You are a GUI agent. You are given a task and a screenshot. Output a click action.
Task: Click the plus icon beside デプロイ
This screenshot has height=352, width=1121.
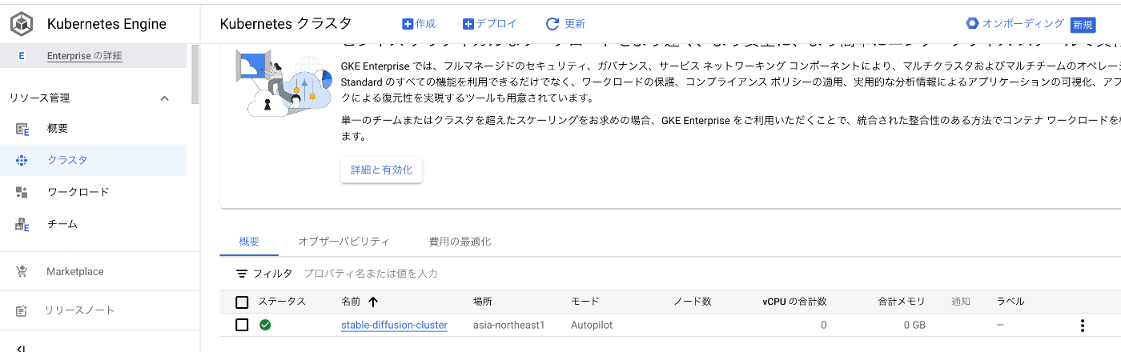click(x=468, y=24)
